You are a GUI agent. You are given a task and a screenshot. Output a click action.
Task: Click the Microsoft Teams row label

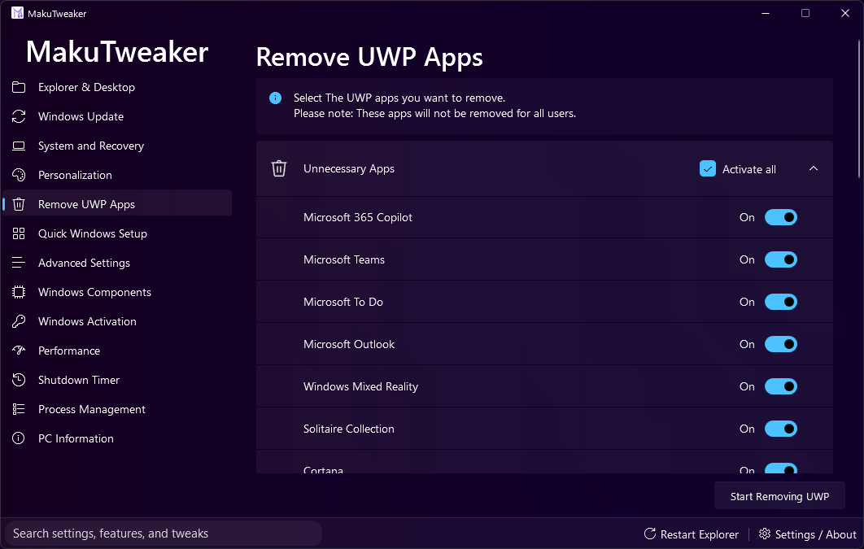(x=344, y=260)
